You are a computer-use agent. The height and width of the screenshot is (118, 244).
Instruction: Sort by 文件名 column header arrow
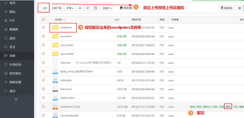click(64, 20)
